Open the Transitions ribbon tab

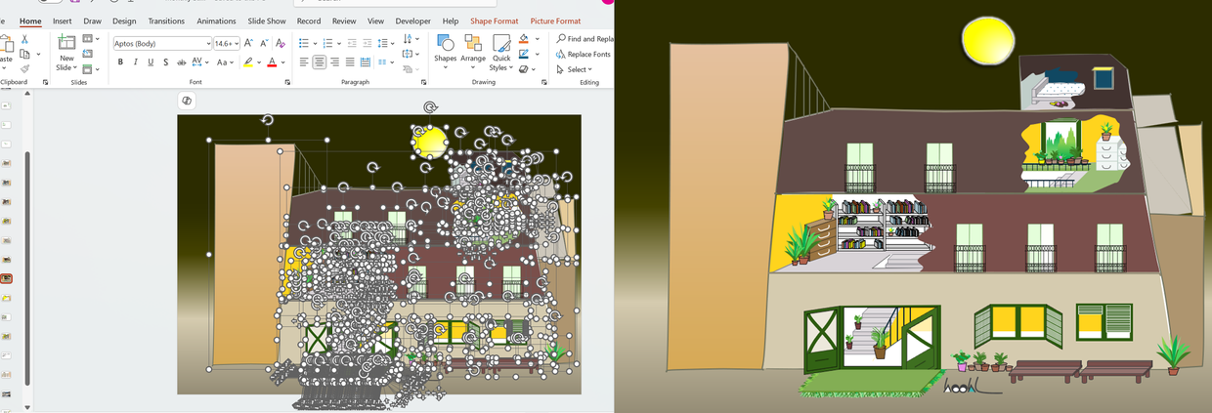click(166, 21)
